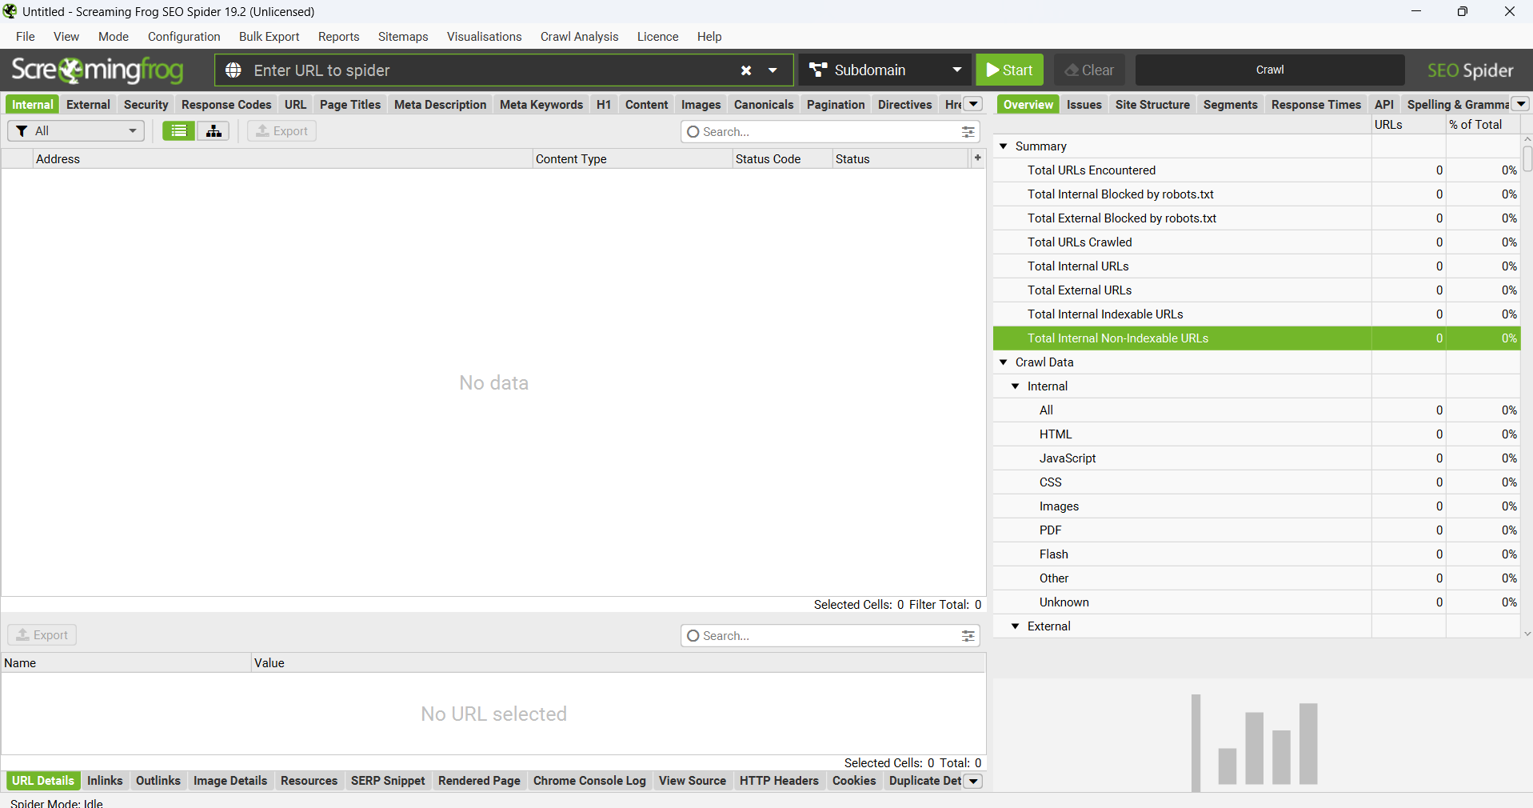Show more main tabs overflow arrow

point(974,104)
